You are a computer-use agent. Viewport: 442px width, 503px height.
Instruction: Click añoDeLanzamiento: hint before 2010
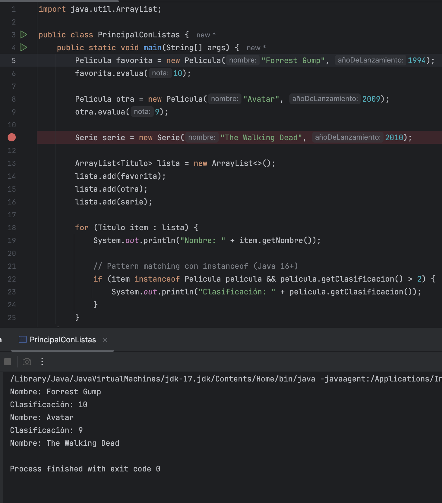348,137
